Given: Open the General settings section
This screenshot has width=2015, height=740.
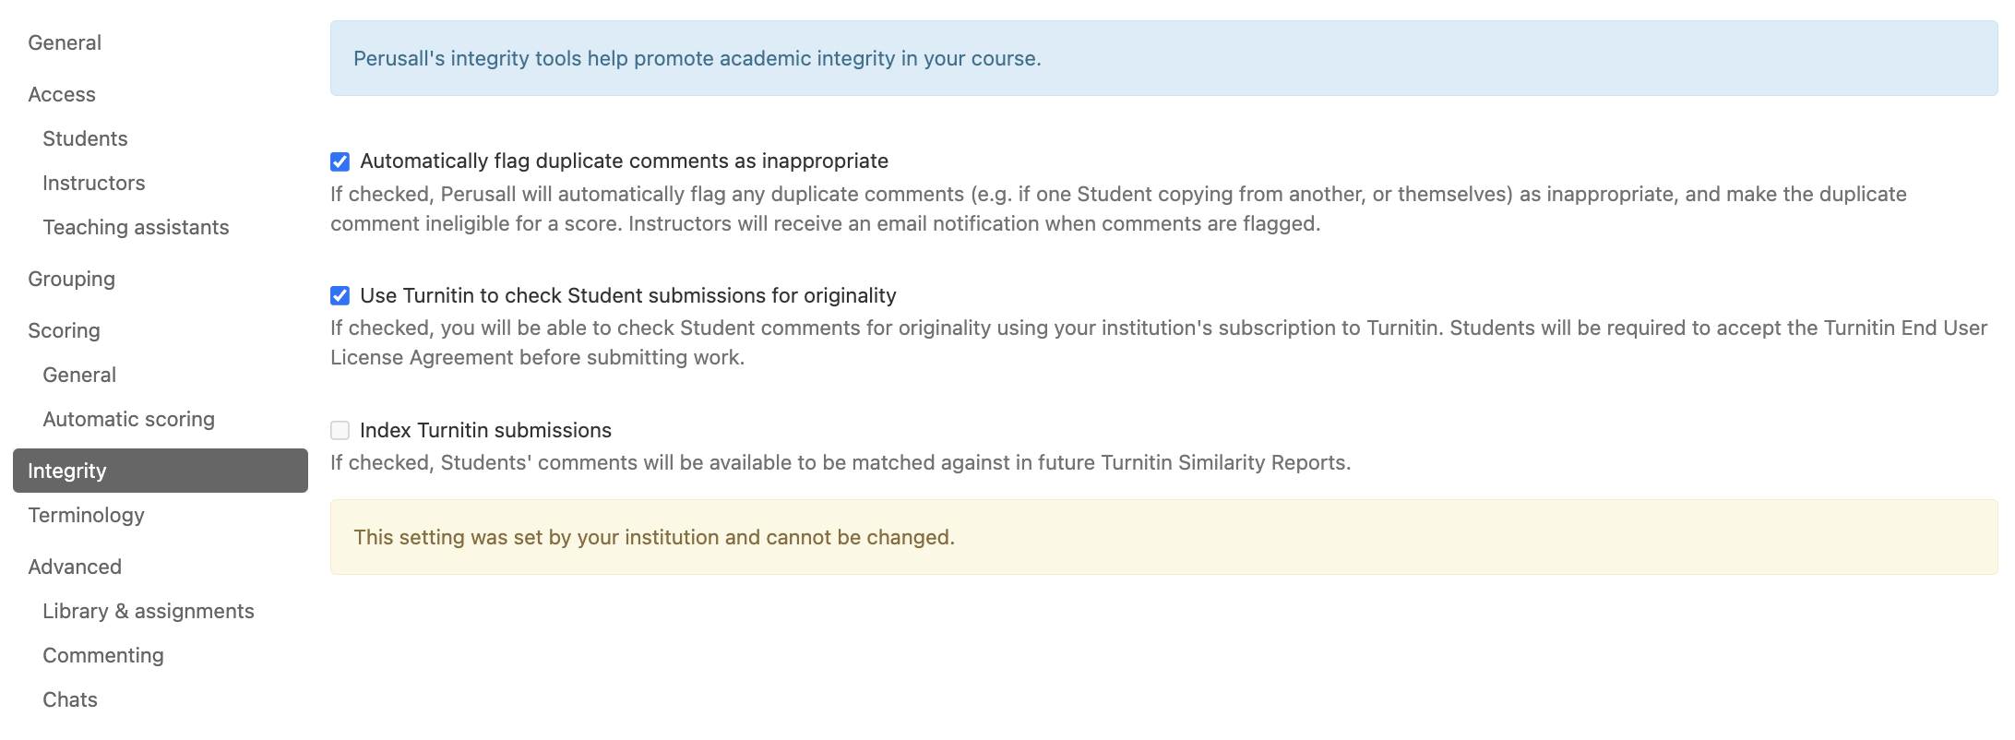Looking at the screenshot, I should coord(64,42).
